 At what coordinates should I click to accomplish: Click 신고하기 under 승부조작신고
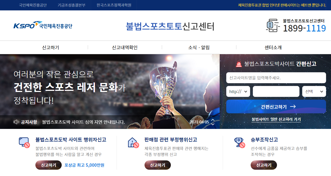[x=264, y=165]
